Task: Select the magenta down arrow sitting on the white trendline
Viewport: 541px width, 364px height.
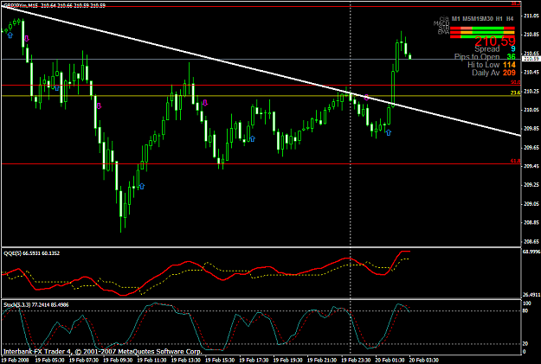Action: [x=366, y=97]
